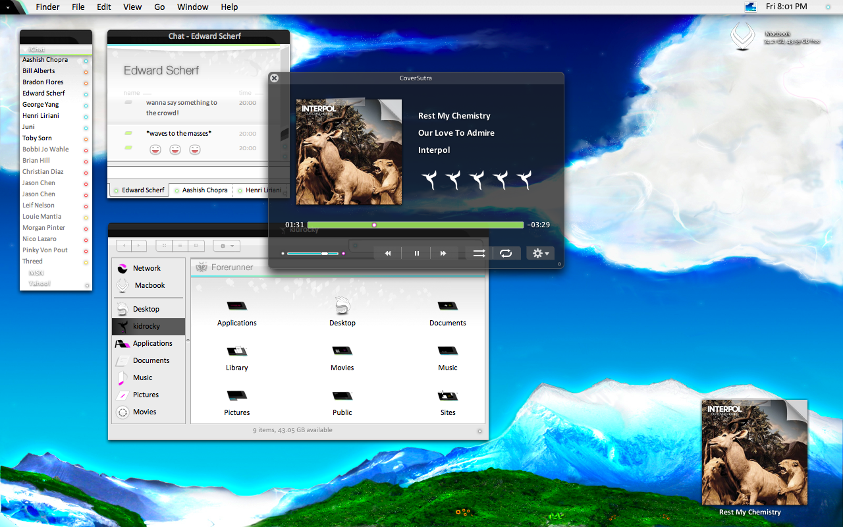Go to the previous track in CoverSutra

[x=389, y=253]
